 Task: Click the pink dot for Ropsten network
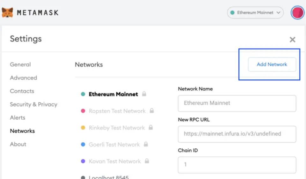coord(83,111)
